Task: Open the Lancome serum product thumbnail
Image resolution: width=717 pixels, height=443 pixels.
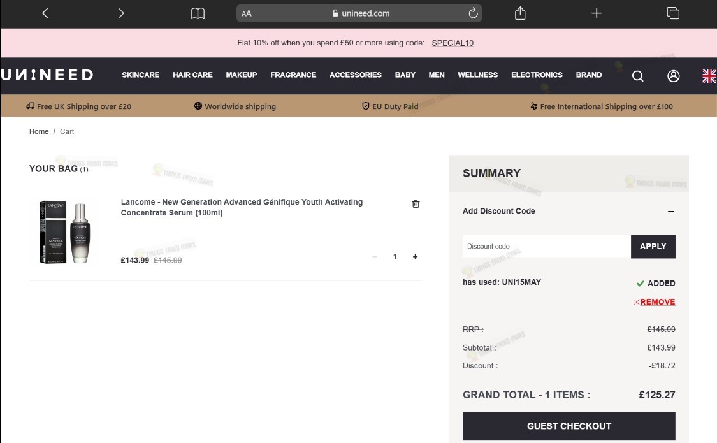Action: click(65, 232)
